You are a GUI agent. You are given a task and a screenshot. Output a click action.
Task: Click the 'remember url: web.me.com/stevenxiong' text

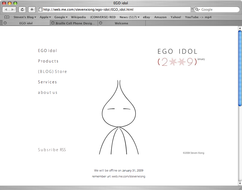tap(119, 176)
